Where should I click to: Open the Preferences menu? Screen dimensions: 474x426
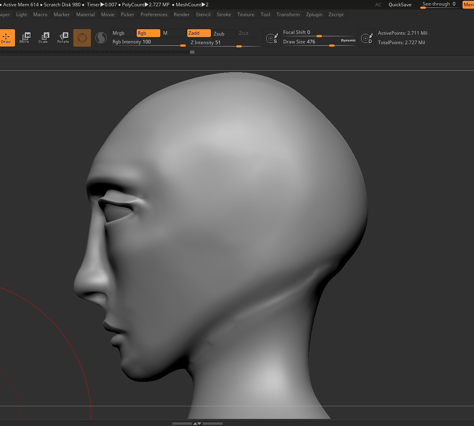(x=154, y=15)
